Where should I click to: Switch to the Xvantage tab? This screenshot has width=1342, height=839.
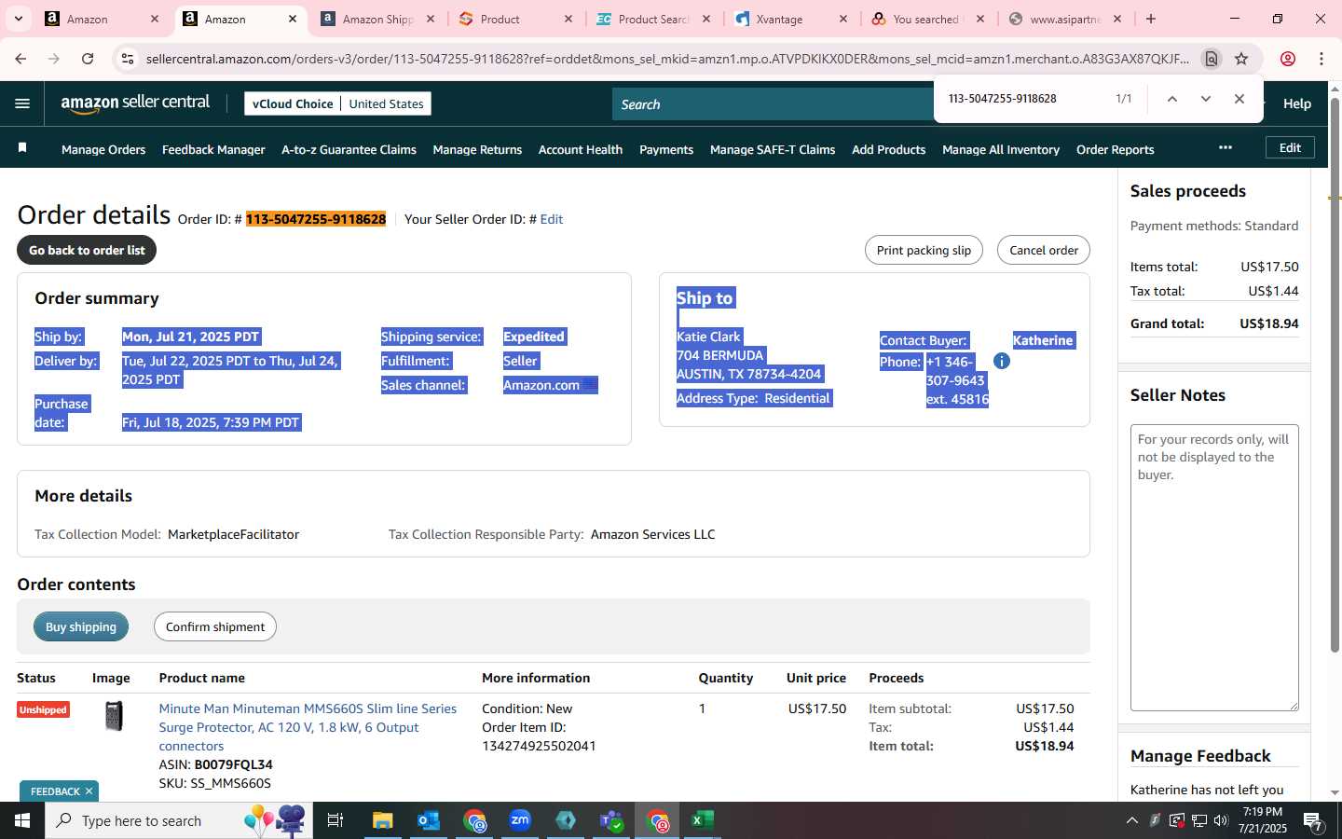pos(790,19)
